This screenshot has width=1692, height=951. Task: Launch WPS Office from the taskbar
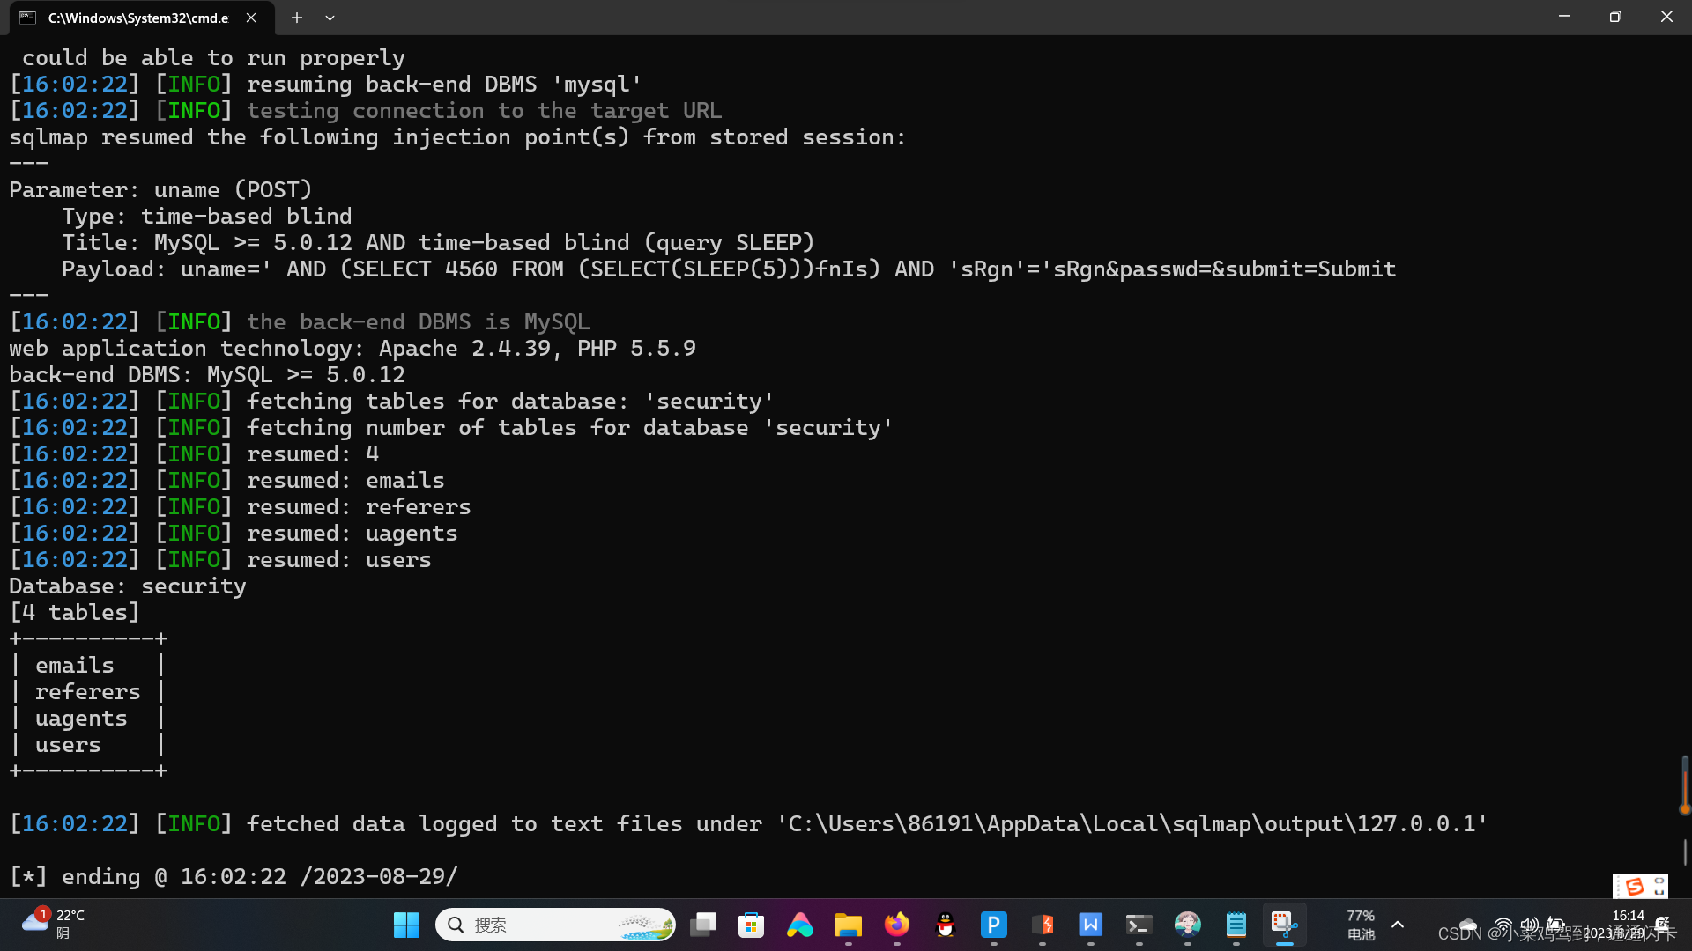pos(1090,925)
